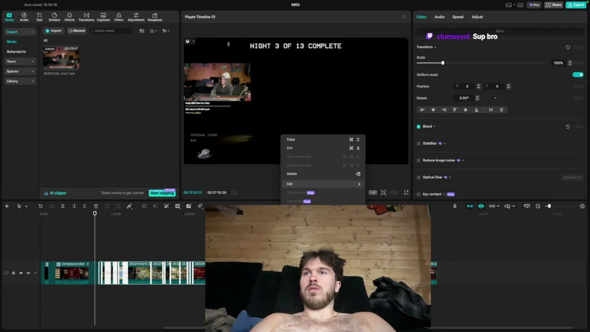590x332 pixels.
Task: Open the Adjustment panel
Action: [x=136, y=17]
